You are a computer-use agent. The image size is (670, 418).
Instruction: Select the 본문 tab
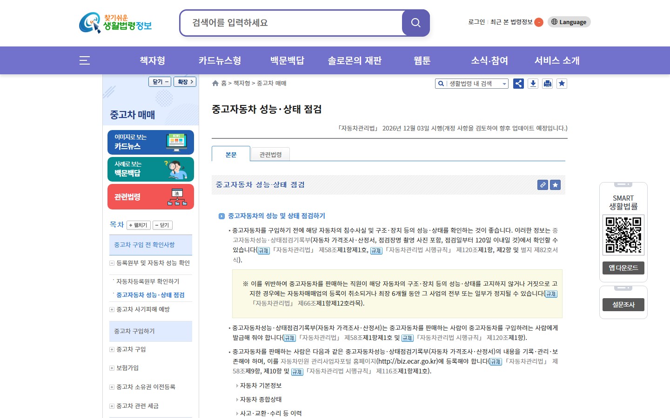tap(231, 154)
